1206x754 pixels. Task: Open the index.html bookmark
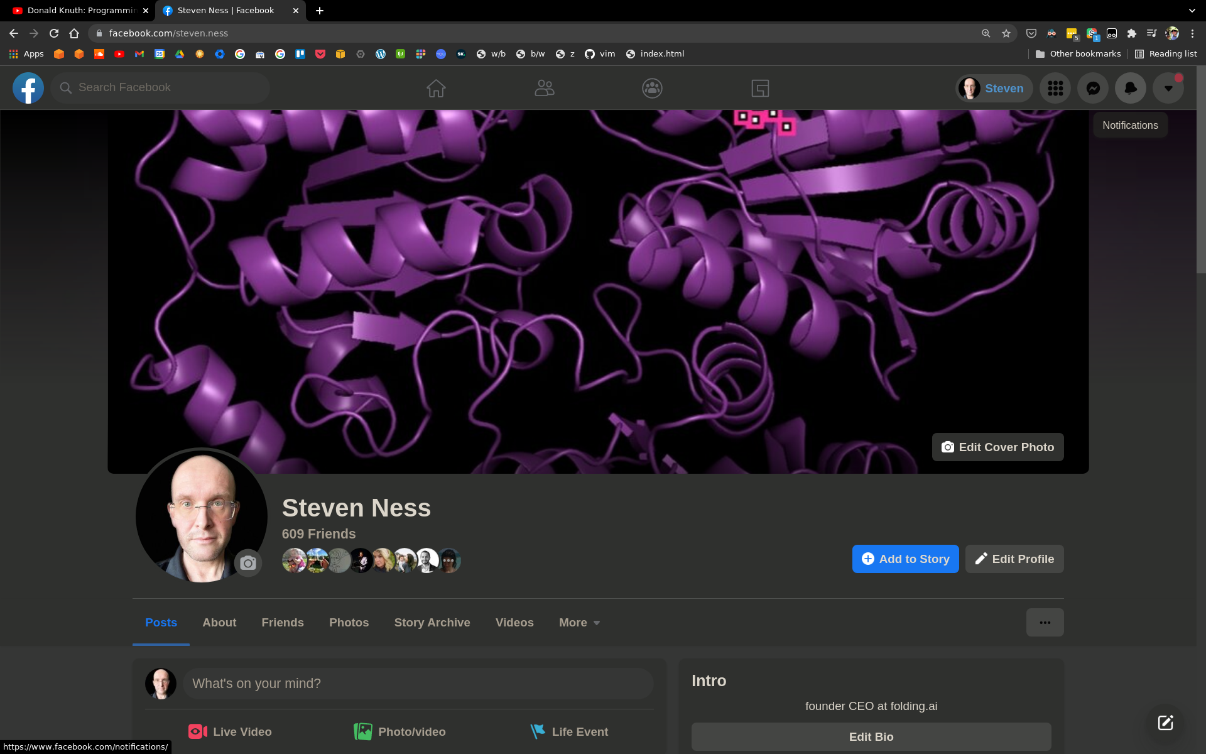coord(655,54)
